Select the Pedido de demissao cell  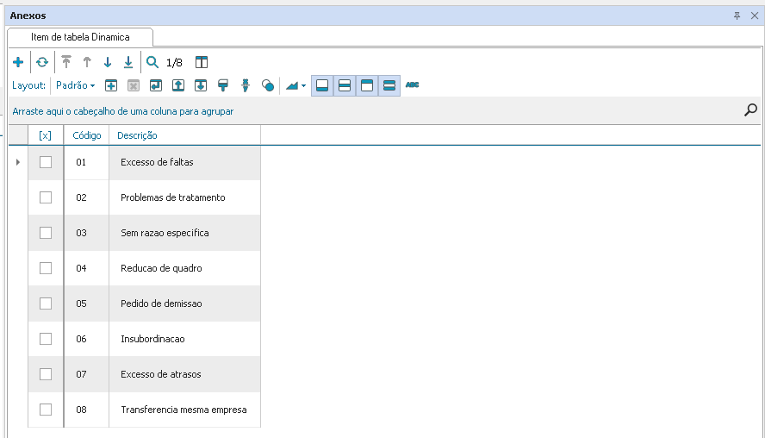pos(185,303)
